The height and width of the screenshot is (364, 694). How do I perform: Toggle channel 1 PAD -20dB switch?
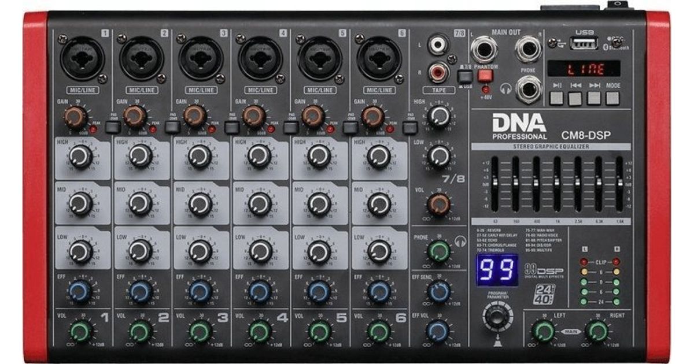click(112, 127)
